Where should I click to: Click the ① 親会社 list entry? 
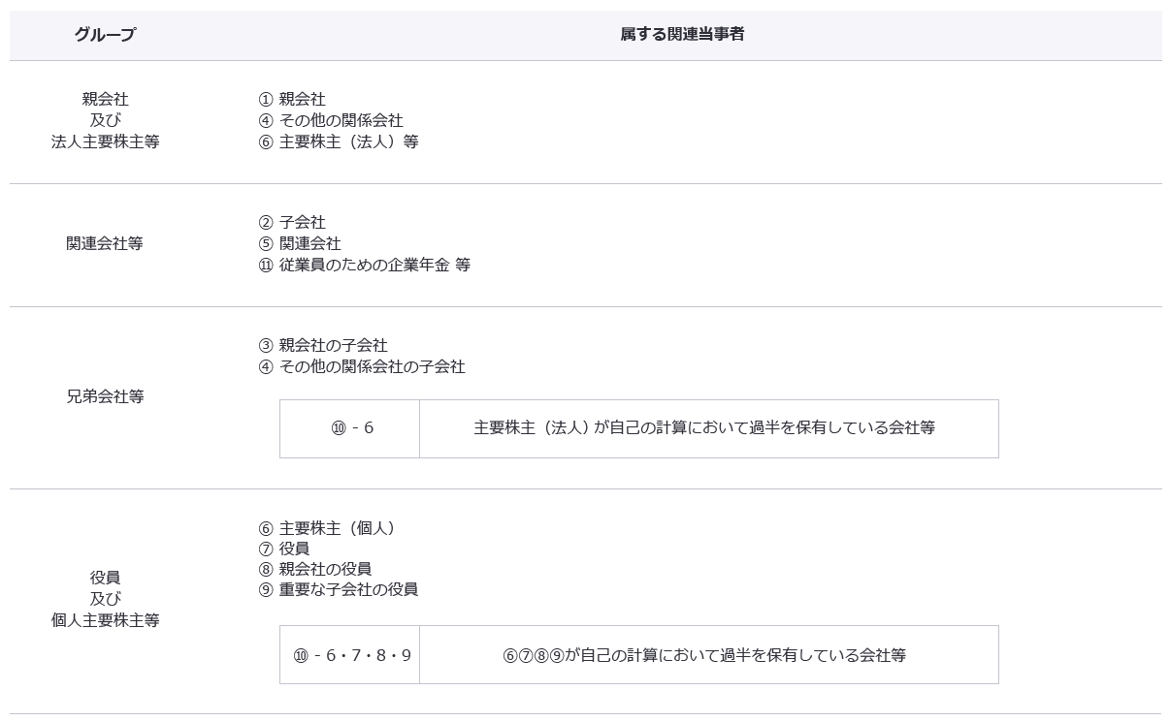coord(292,100)
